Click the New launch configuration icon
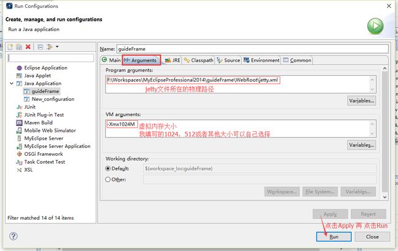This screenshot has height=251, width=398. pos(10,47)
